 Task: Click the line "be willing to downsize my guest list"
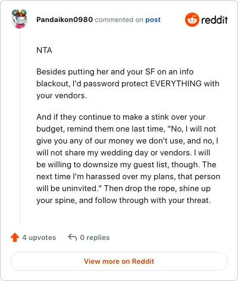tap(126, 164)
